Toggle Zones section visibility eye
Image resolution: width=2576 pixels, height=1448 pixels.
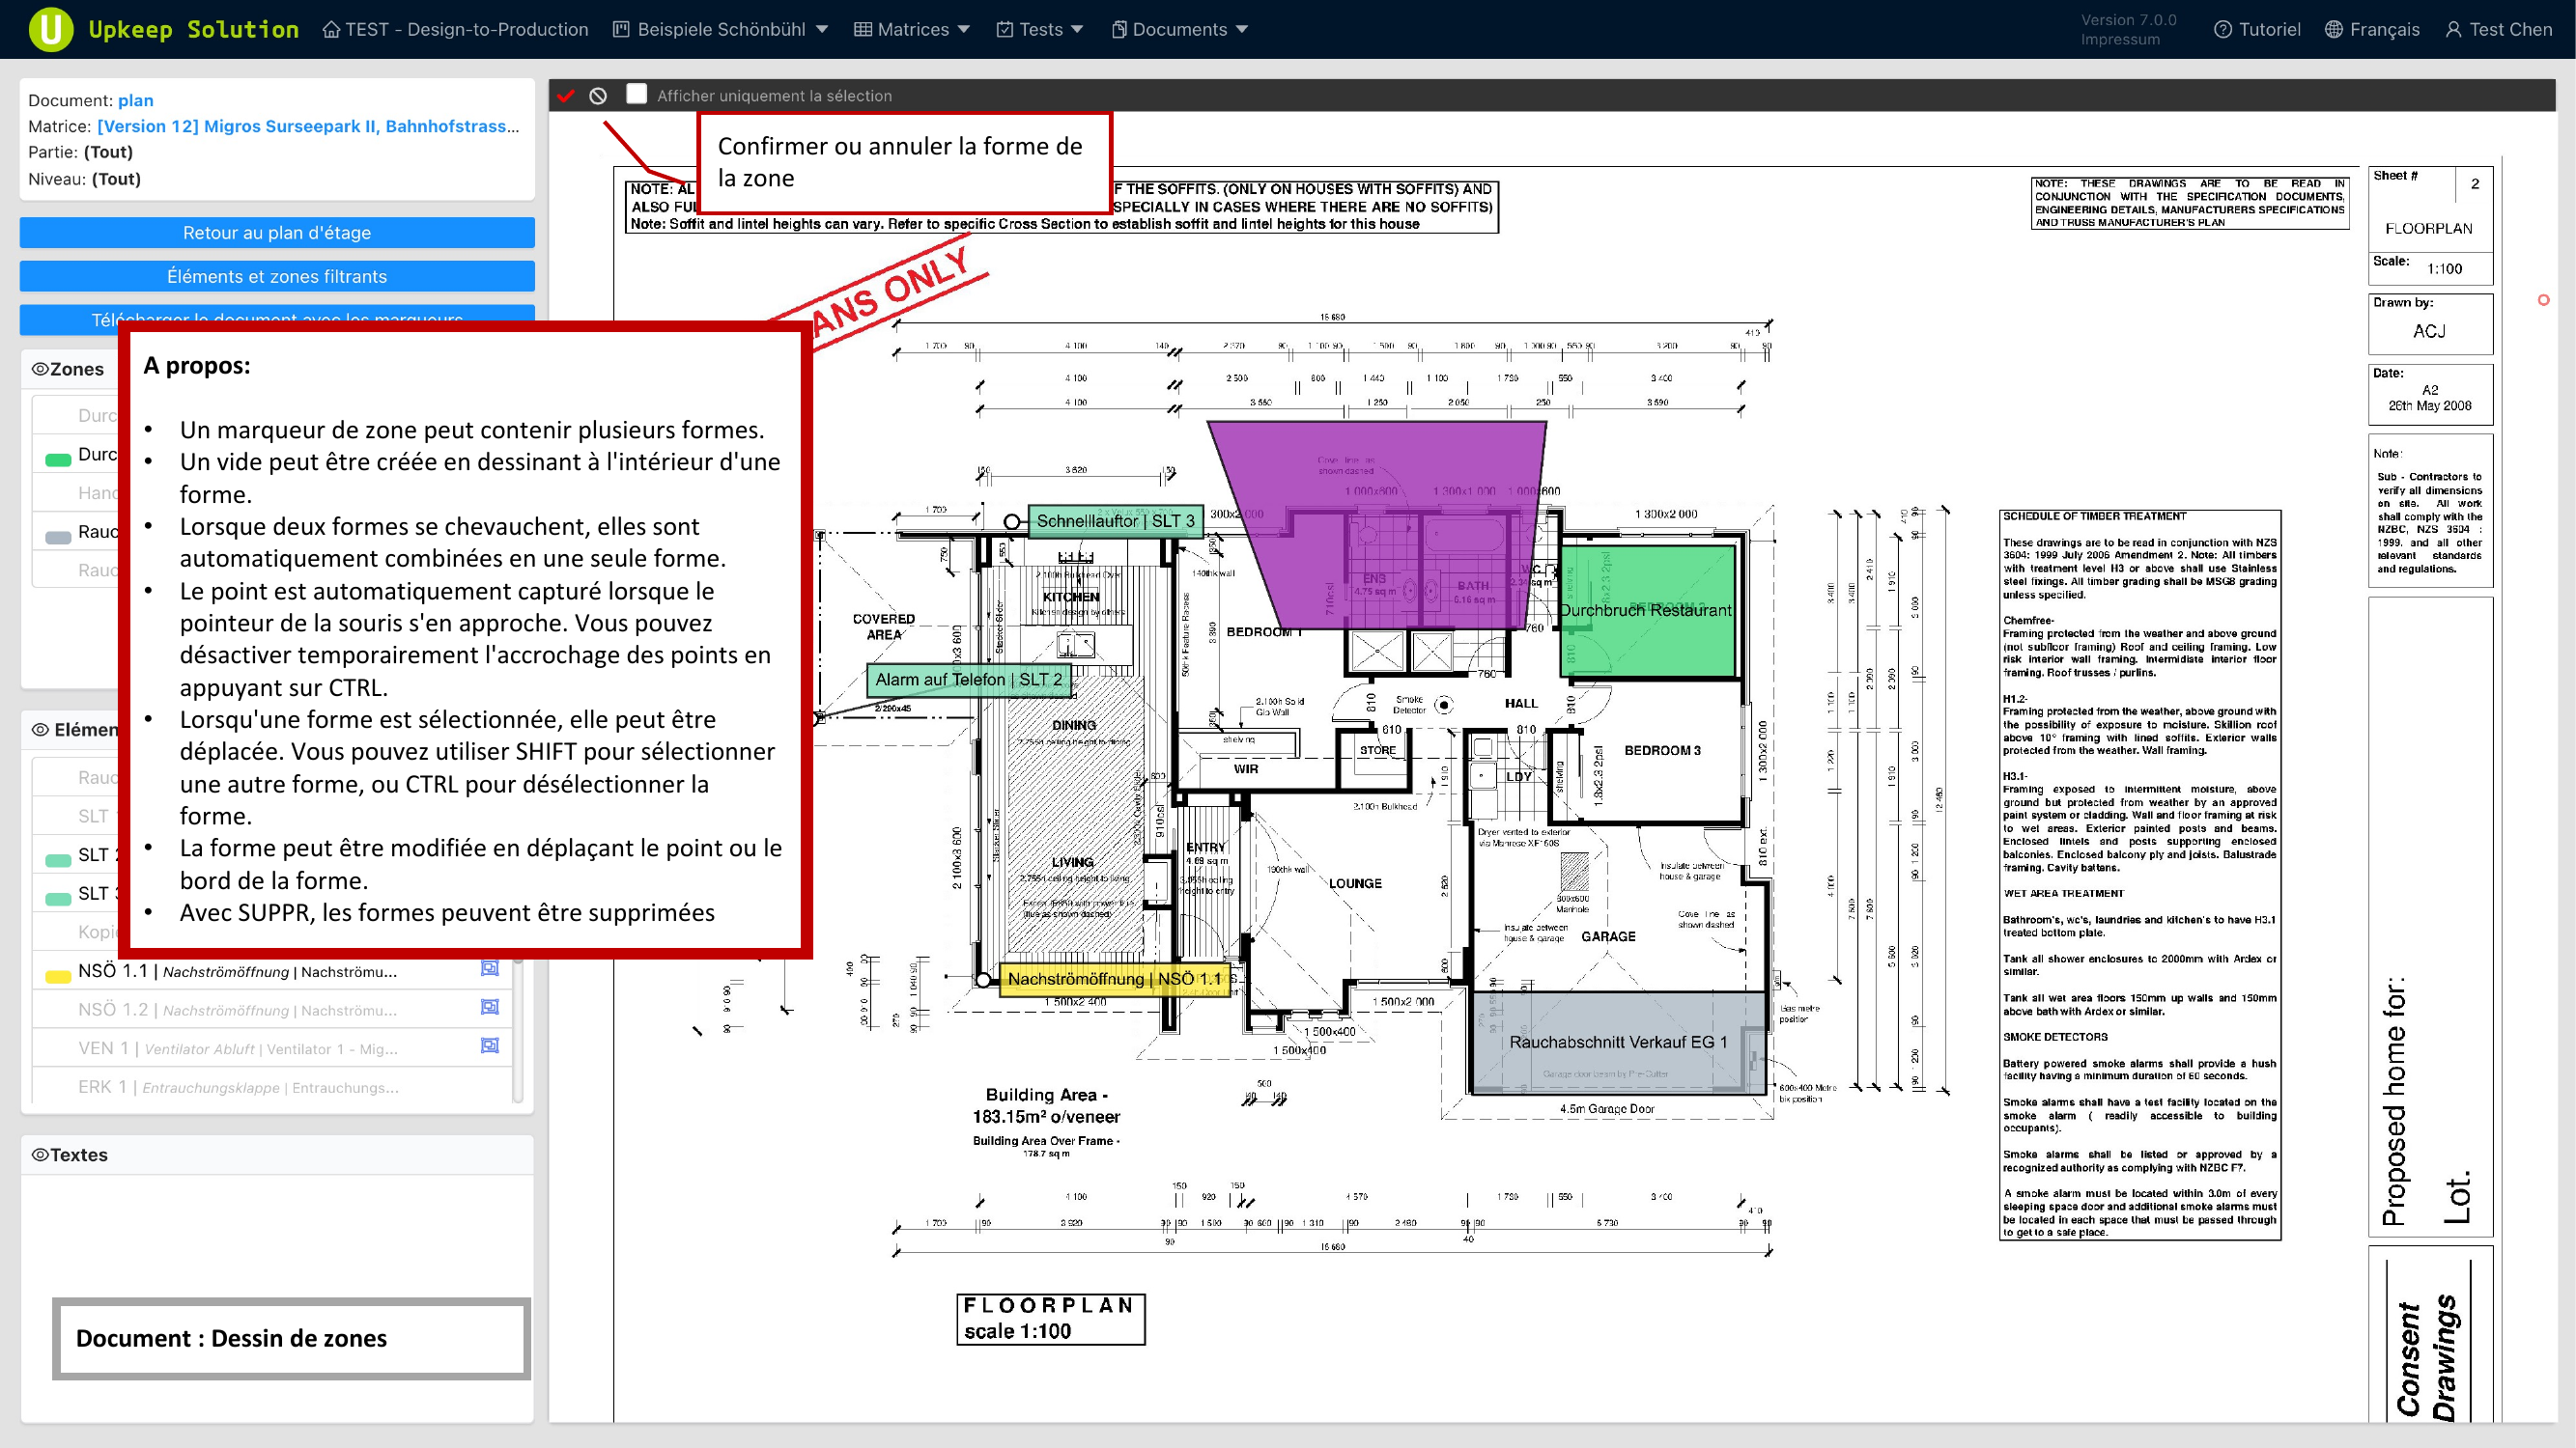(x=40, y=369)
